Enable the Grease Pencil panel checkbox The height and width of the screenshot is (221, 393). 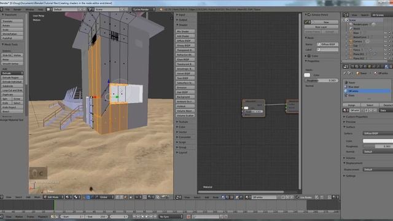(309, 15)
